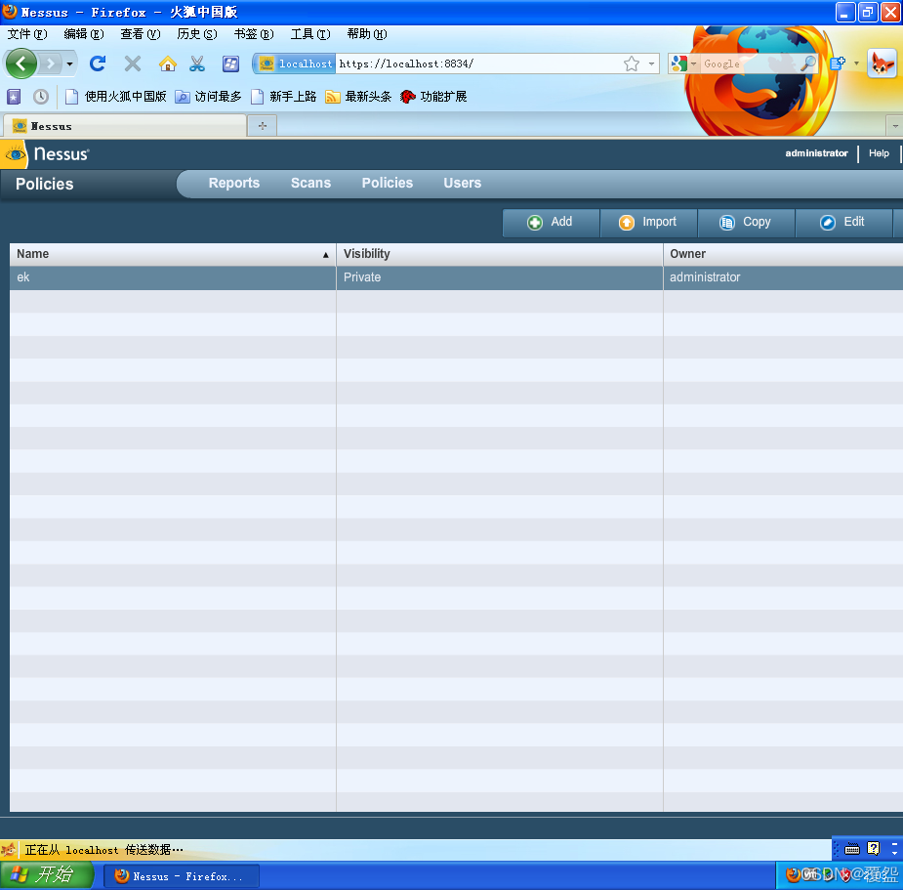Image resolution: width=903 pixels, height=890 pixels.
Task: Open the 历史 menu
Action: click(197, 34)
